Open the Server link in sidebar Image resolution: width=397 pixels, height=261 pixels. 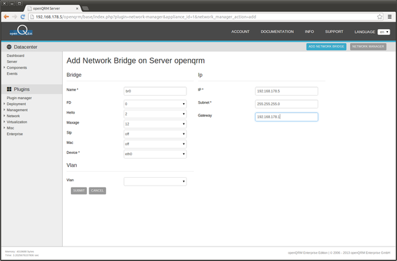coord(12,61)
